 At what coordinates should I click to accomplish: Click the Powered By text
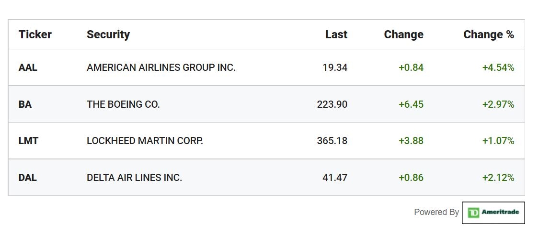coord(436,212)
